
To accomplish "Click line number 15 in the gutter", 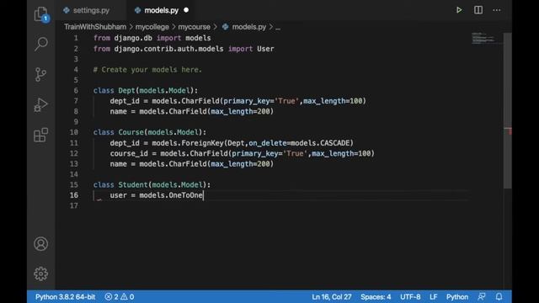I will click(x=74, y=185).
